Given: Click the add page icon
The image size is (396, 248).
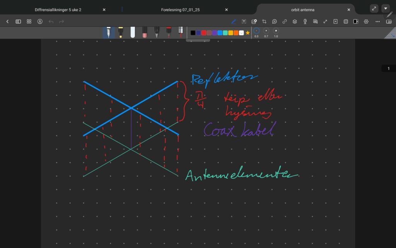Looking at the screenshot, I should (x=335, y=22).
